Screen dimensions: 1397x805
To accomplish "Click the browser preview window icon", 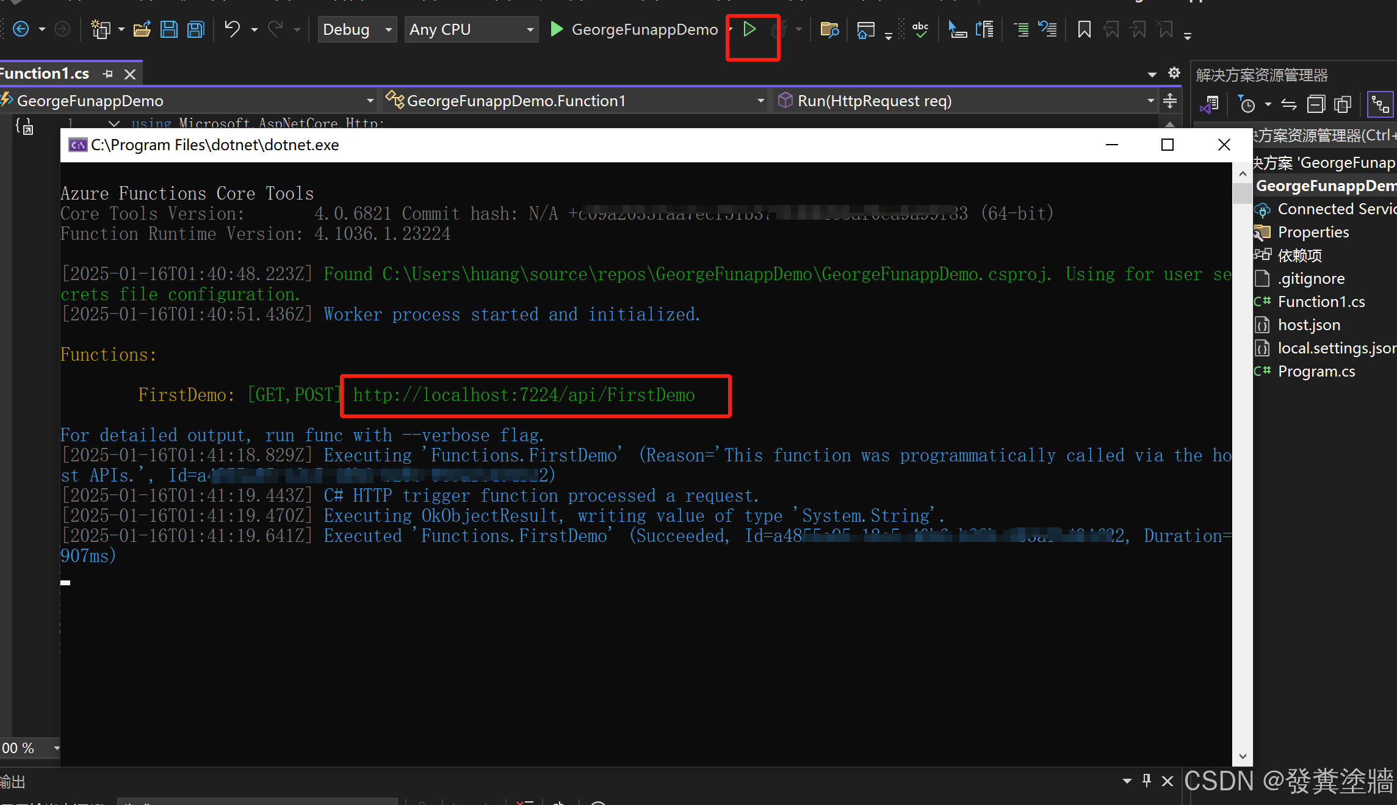I will click(865, 29).
